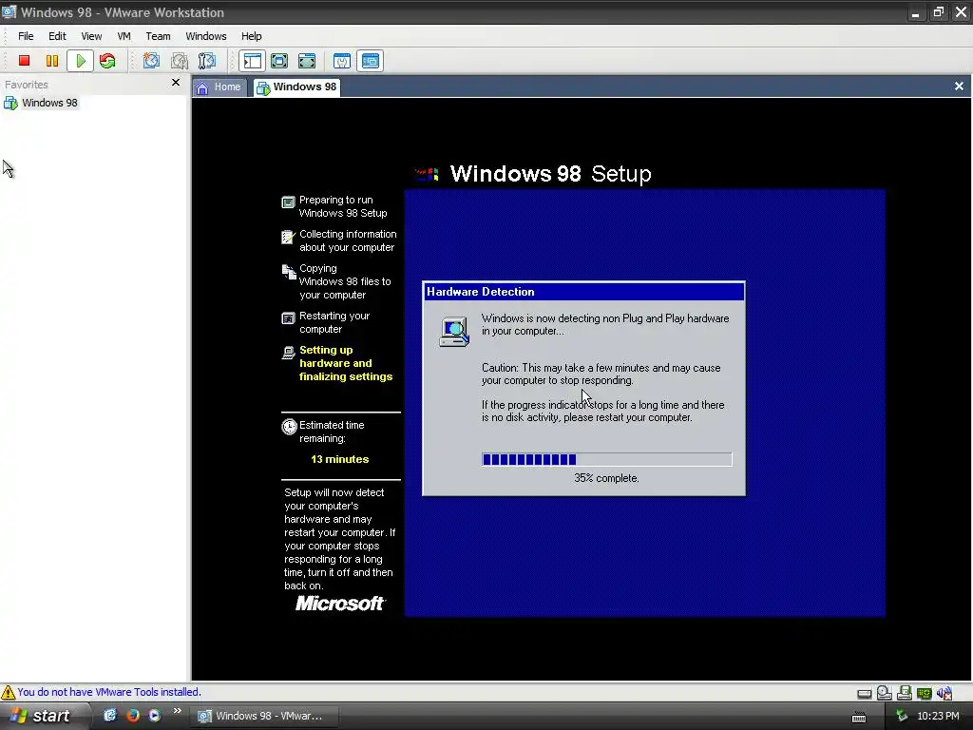Click 'Copying Windows 98 files' setup step
This screenshot has width=973, height=730.
point(344,281)
